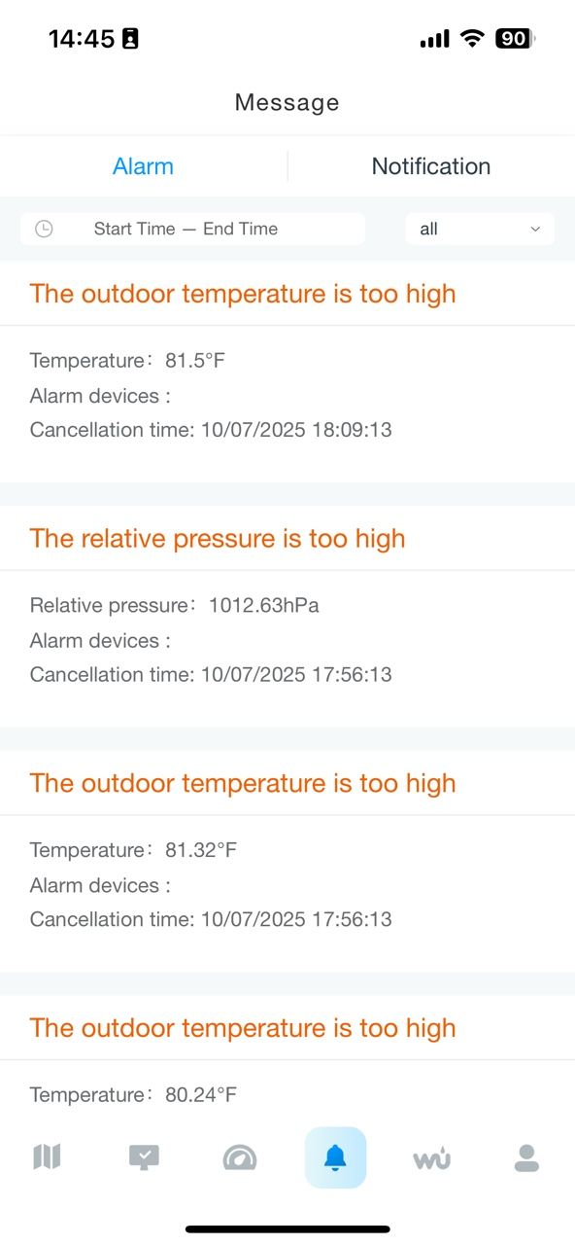Open the user profile icon
Screen dimensions: 575x1245
click(x=525, y=1156)
